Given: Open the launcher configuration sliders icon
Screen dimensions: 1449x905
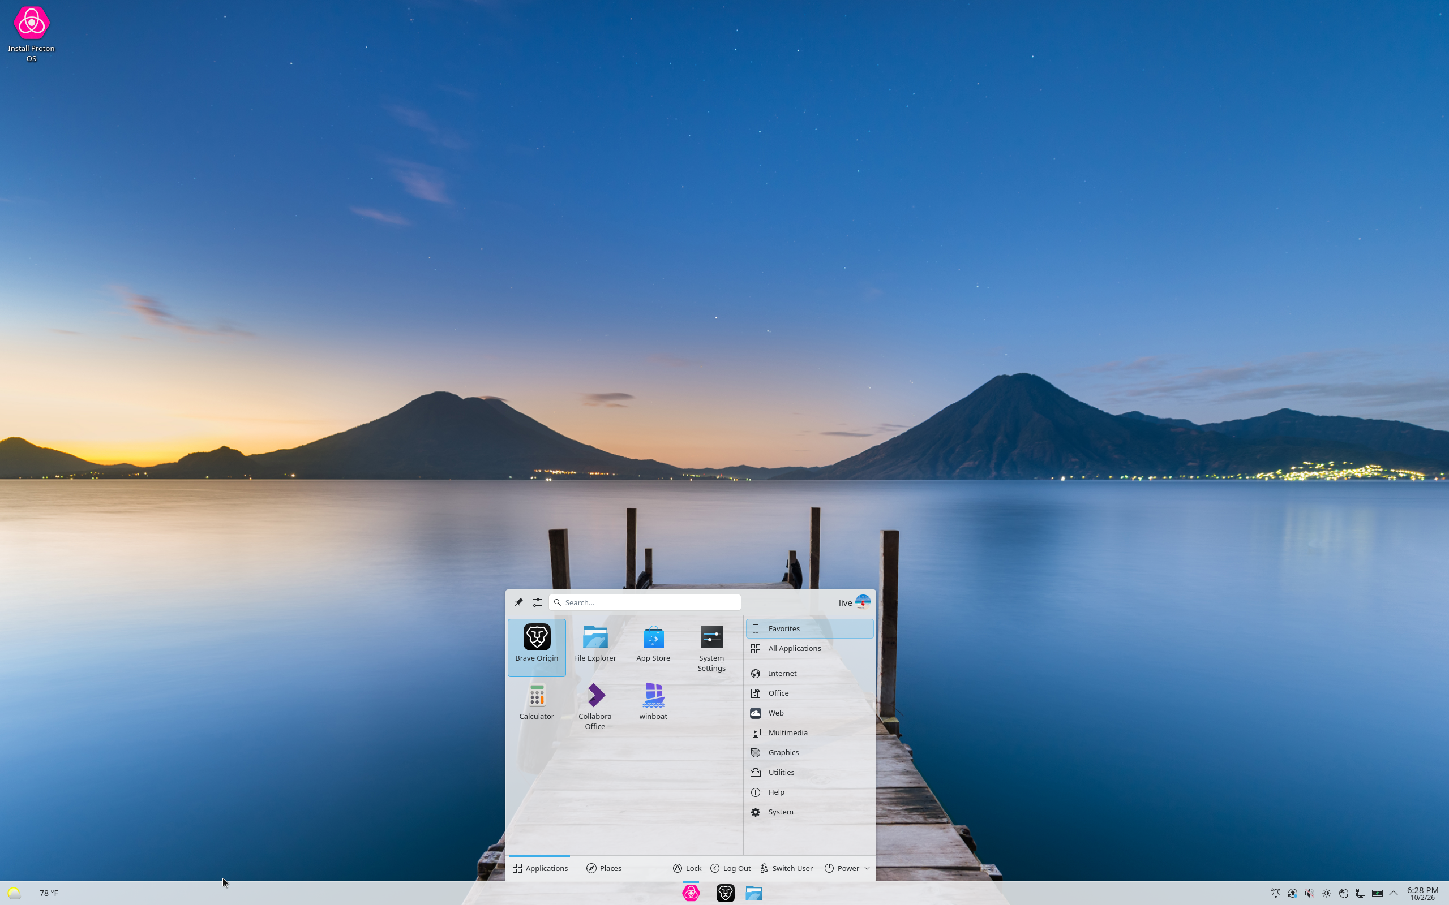Looking at the screenshot, I should [x=538, y=602].
